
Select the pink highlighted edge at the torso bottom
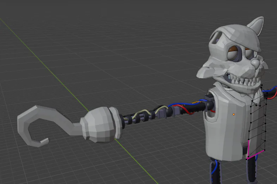pyautogui.click(x=256, y=154)
